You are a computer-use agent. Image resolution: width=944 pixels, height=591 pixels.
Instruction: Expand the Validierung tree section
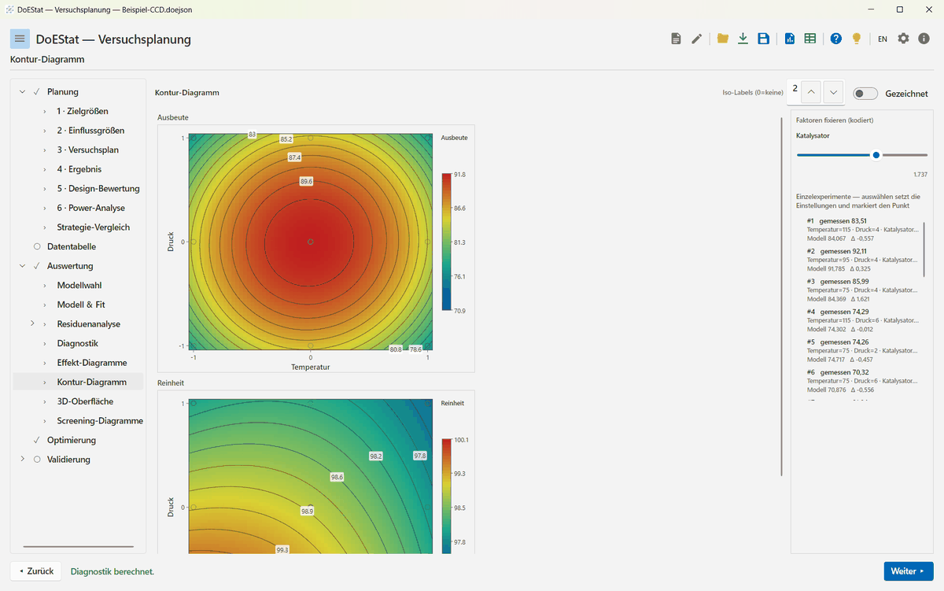[x=22, y=460]
